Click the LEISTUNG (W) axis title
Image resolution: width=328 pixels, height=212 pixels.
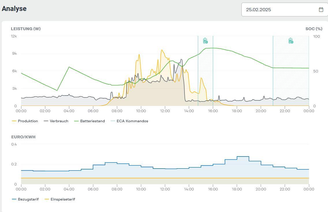coord(26,29)
